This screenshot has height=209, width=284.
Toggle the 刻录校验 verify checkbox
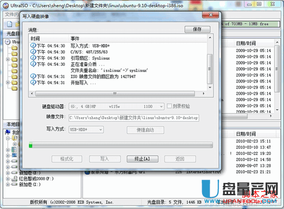tap(169, 106)
